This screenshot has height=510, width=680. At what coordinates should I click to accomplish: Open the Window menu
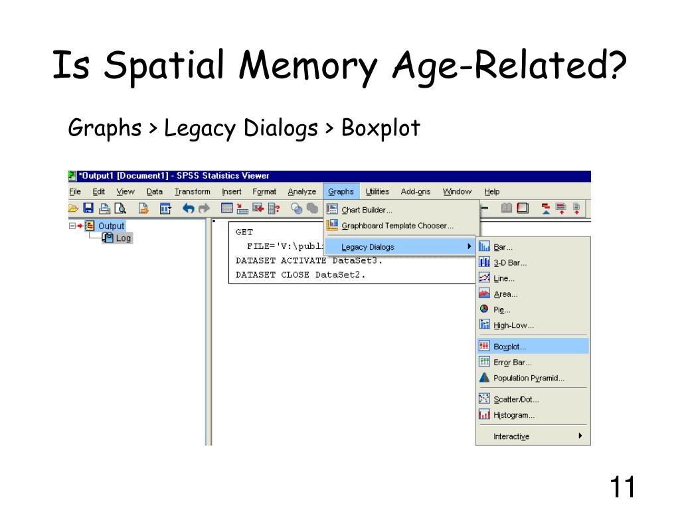pos(457,191)
